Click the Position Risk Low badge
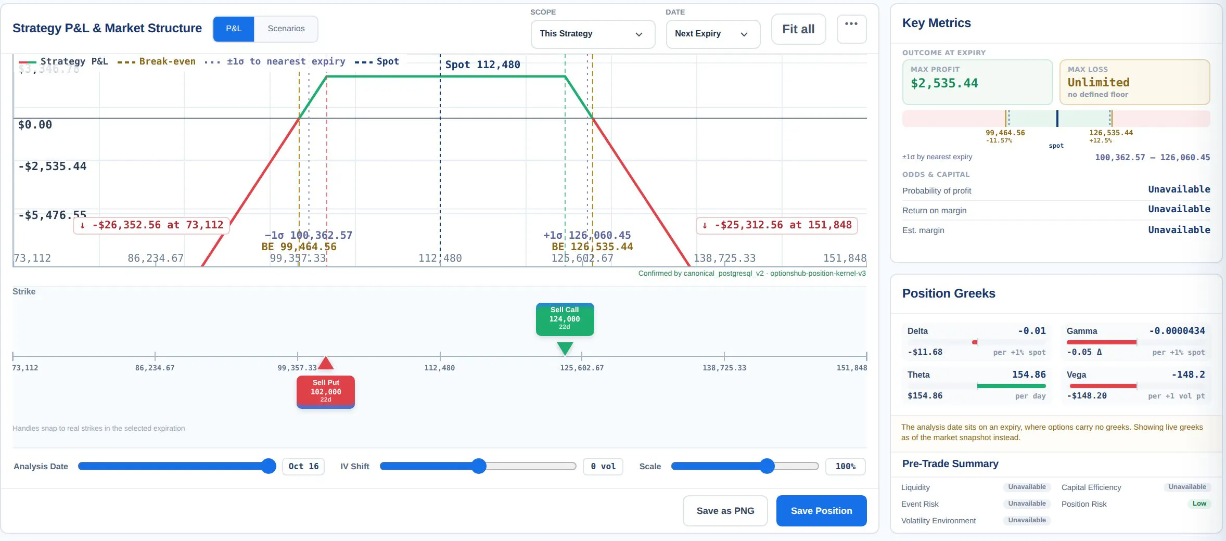 [x=1199, y=504]
